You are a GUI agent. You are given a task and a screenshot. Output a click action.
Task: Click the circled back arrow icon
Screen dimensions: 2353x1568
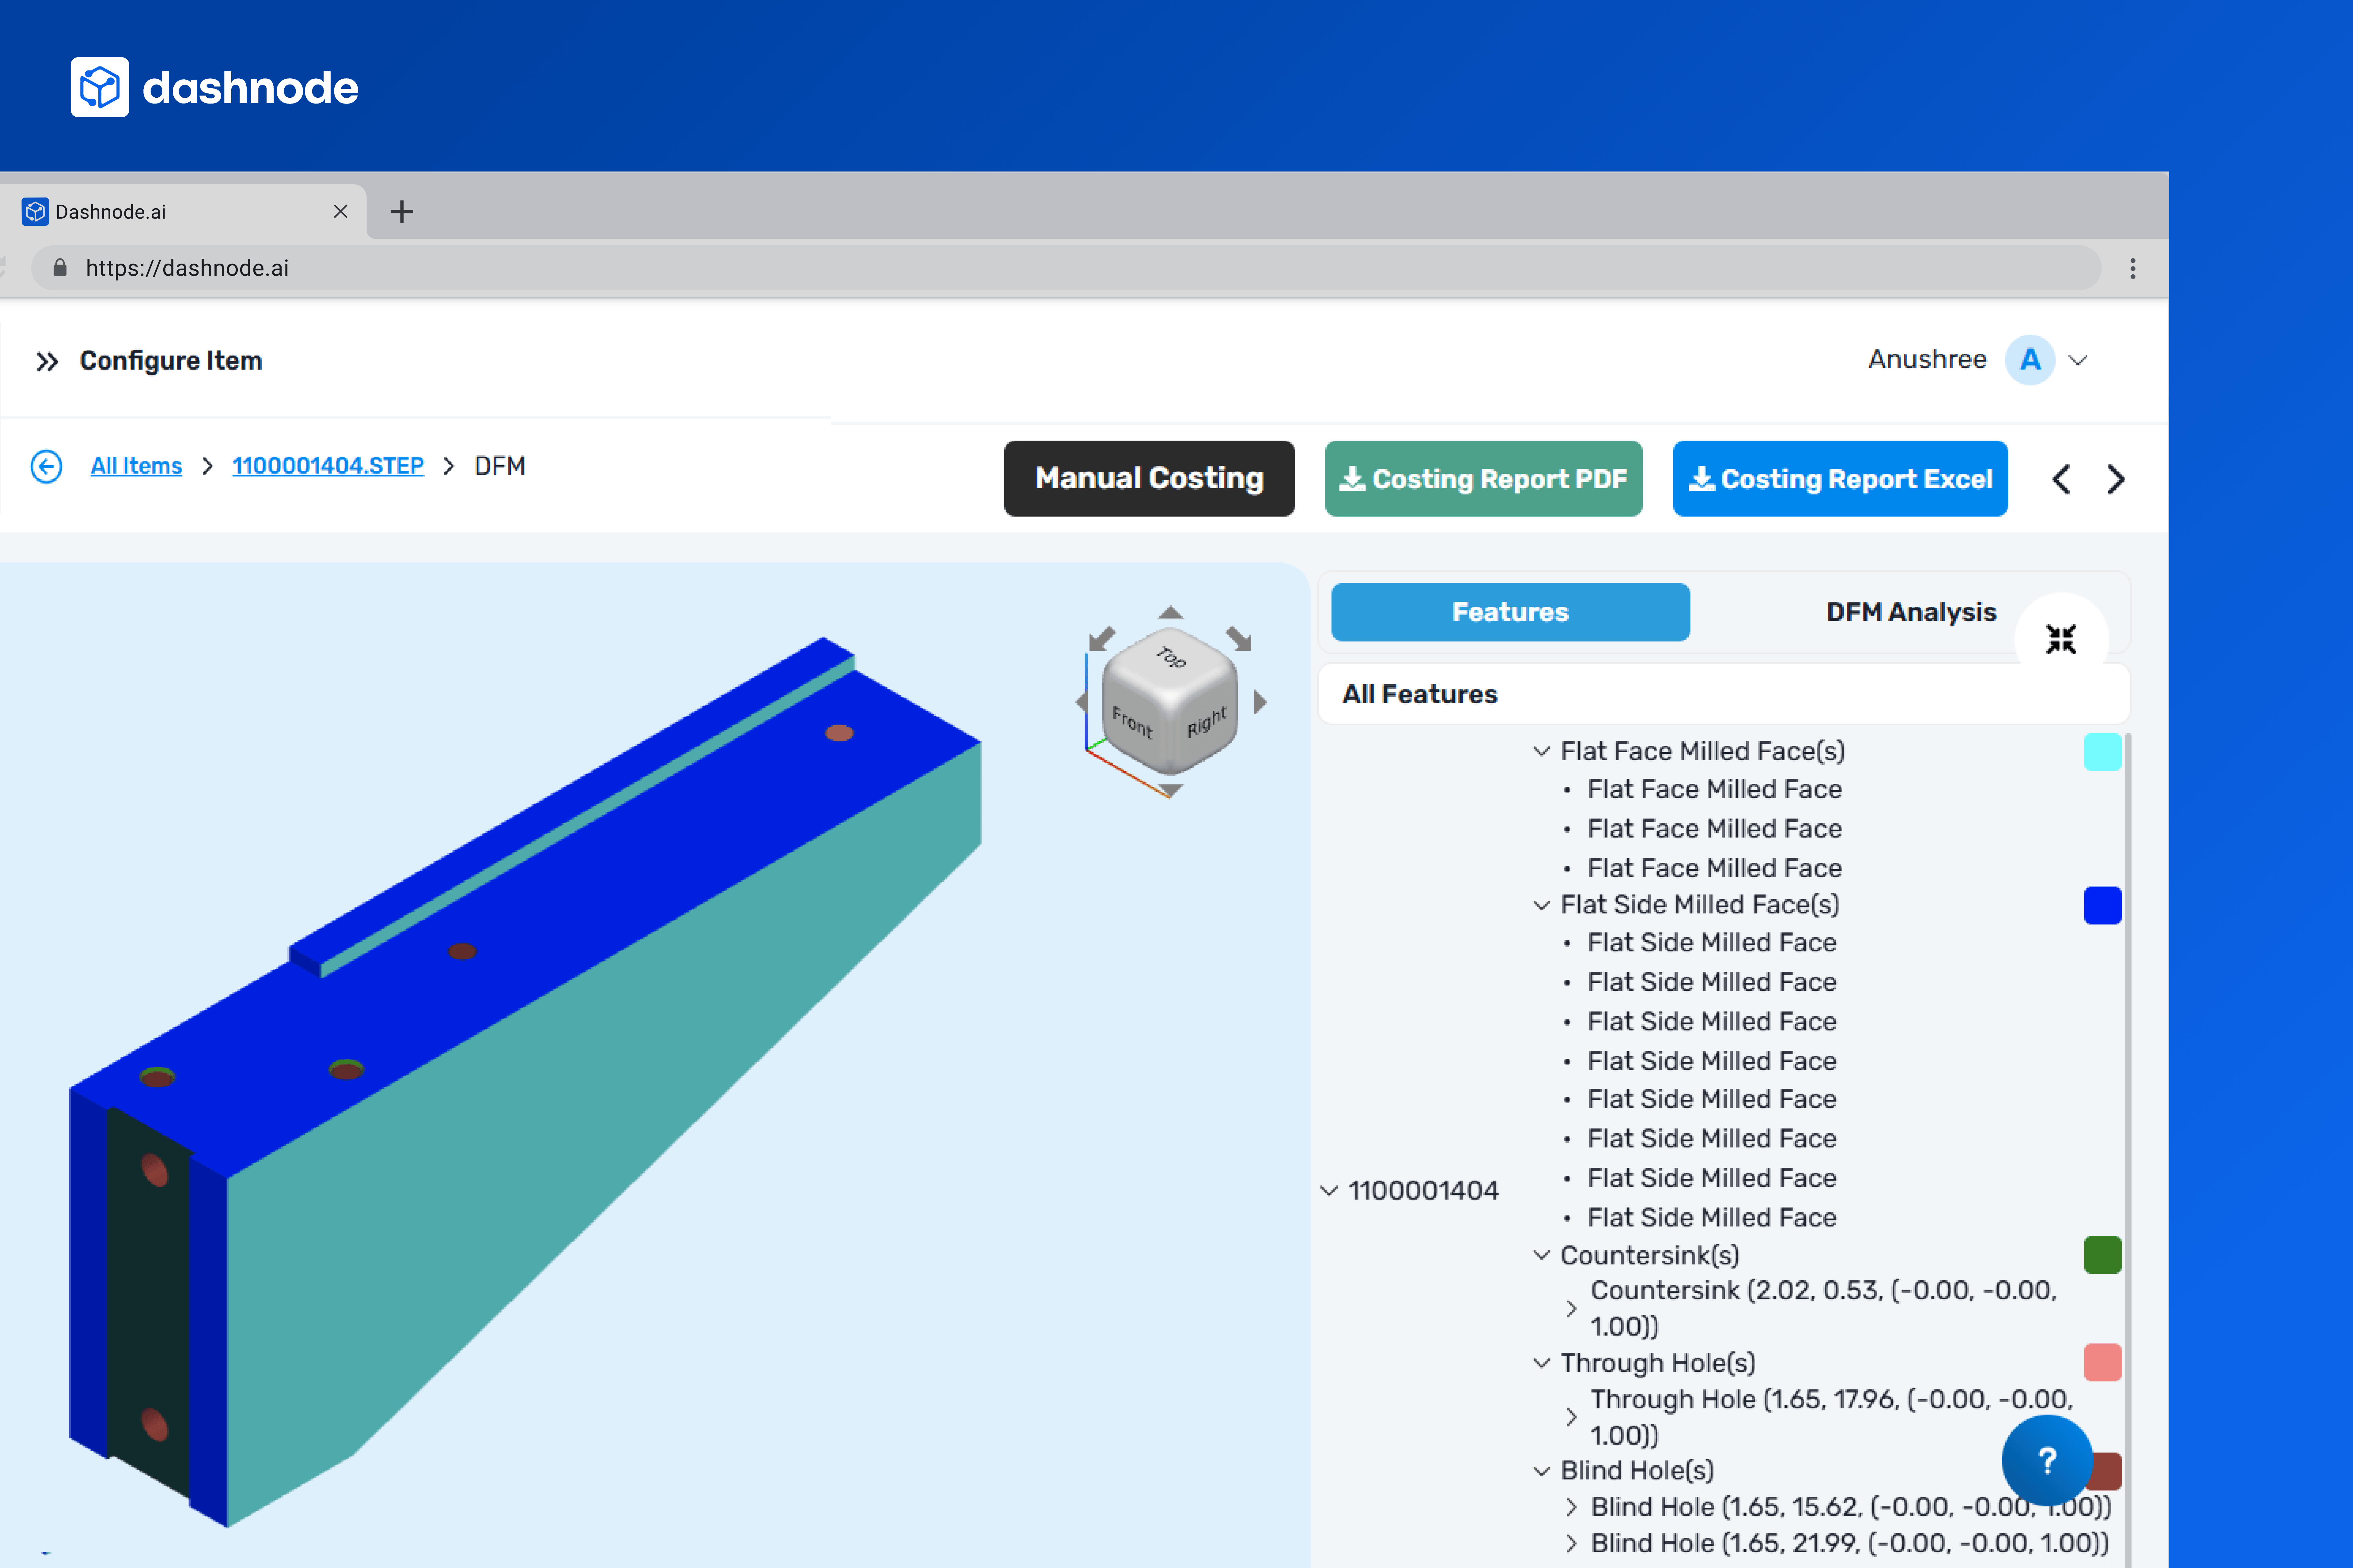point(46,466)
